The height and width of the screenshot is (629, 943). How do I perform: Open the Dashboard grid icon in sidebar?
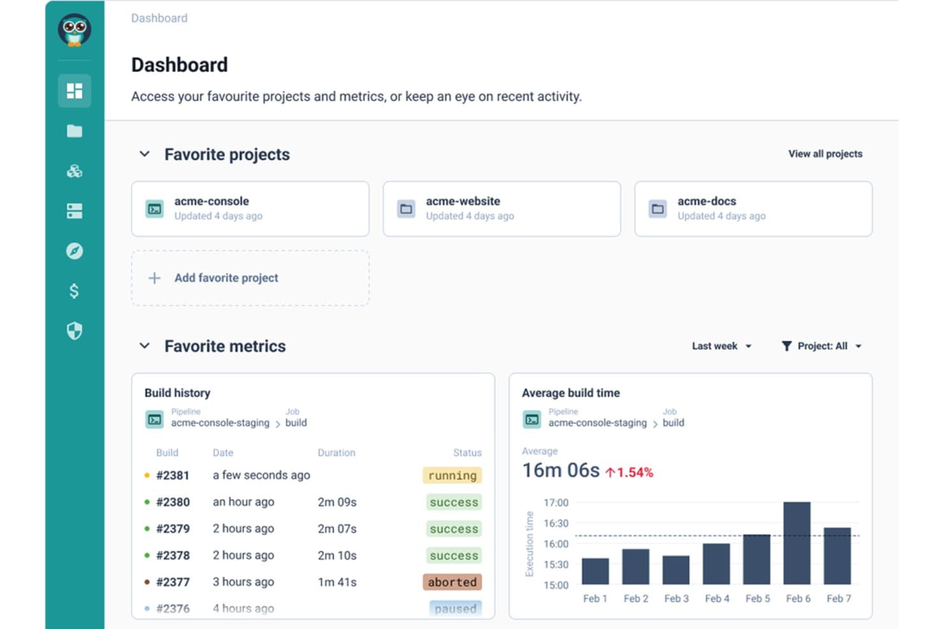[75, 90]
